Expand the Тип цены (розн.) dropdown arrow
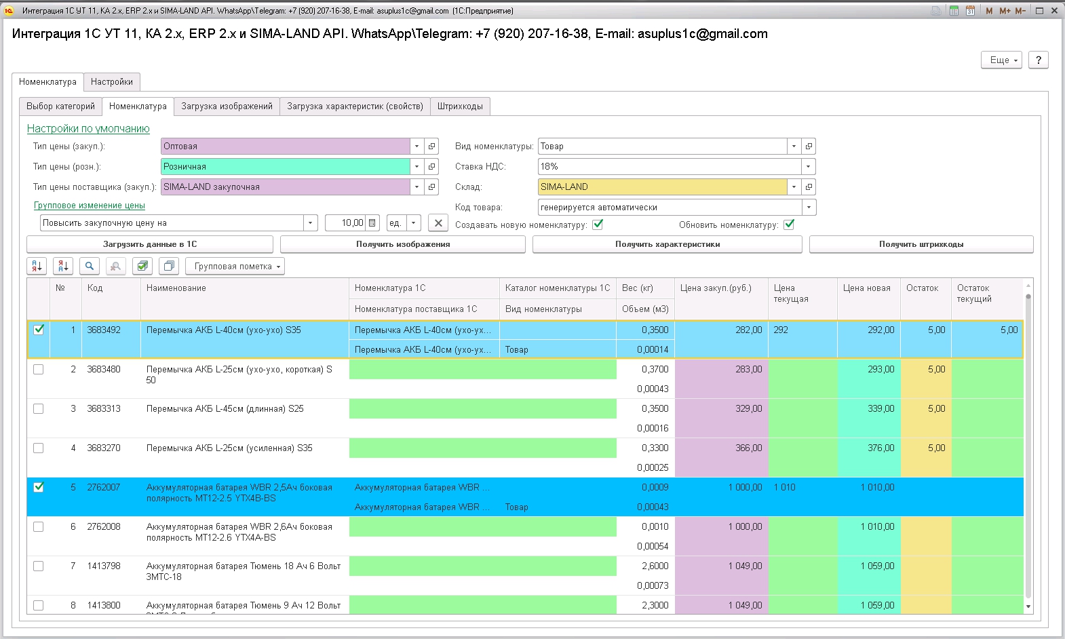Image resolution: width=1065 pixels, height=639 pixels. (x=417, y=167)
